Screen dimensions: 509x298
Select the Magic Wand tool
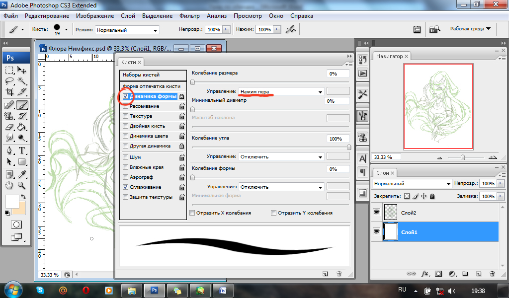(x=22, y=80)
